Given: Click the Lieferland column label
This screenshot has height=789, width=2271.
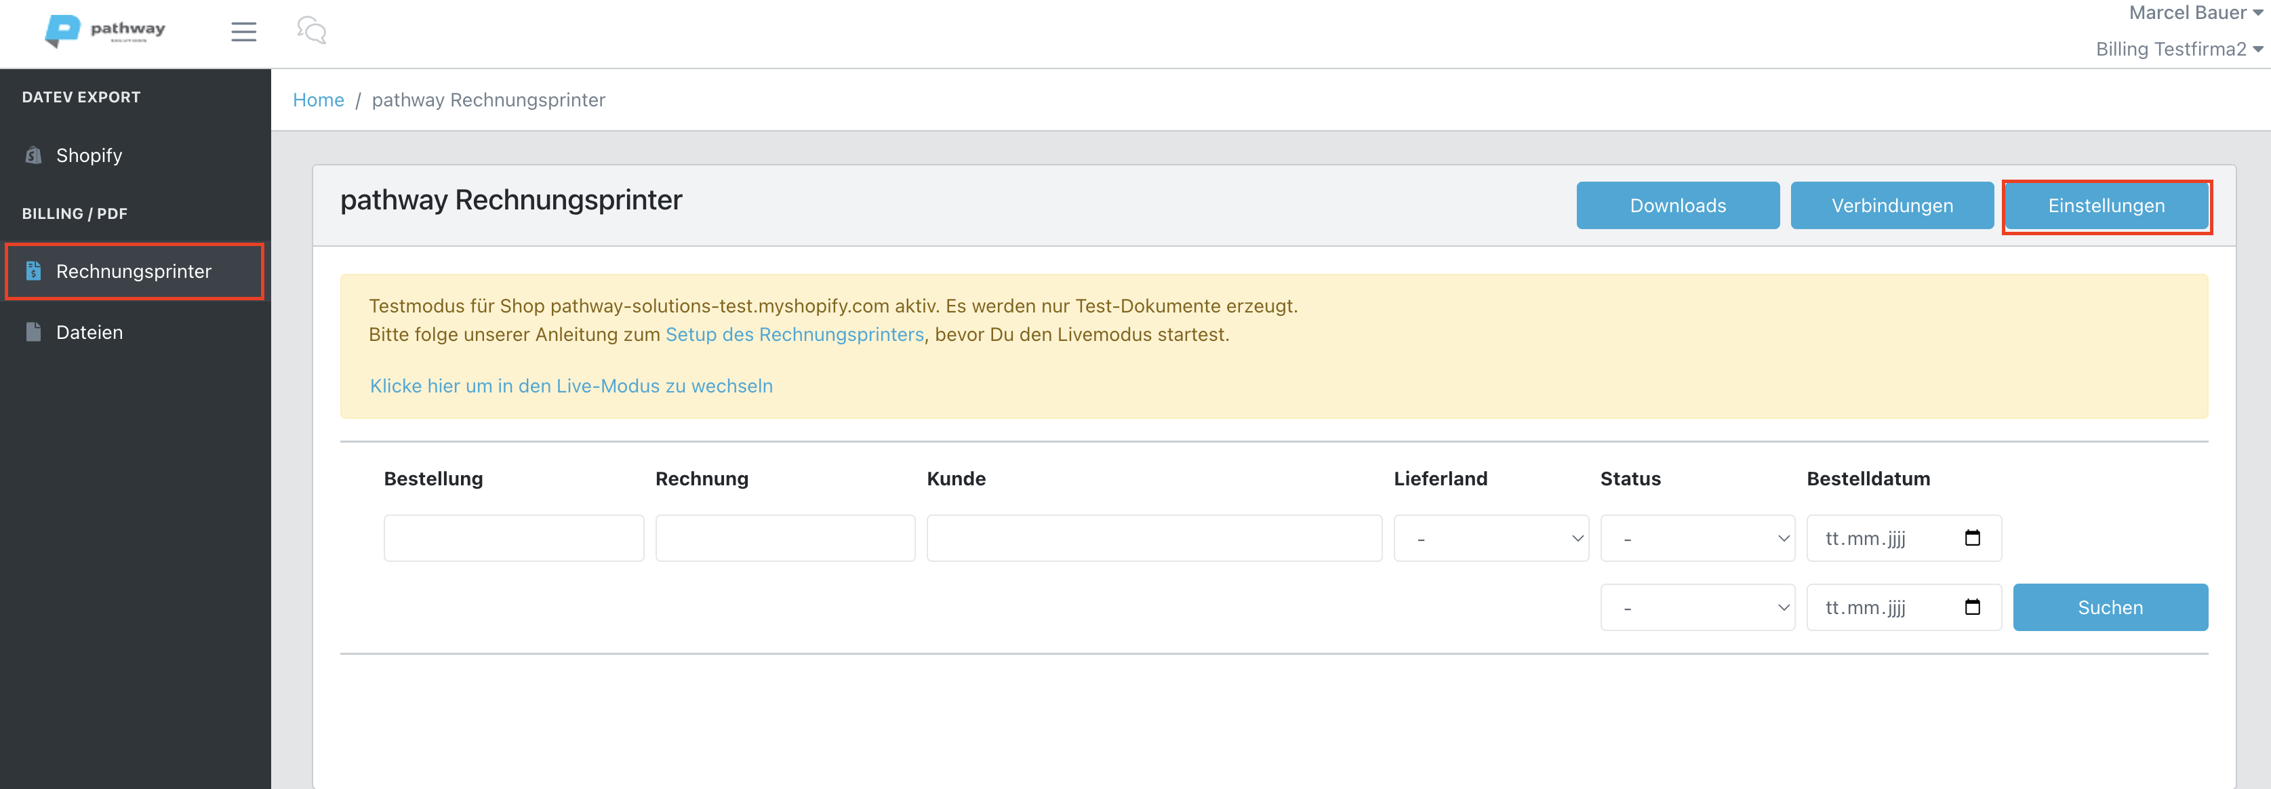Looking at the screenshot, I should click(x=1441, y=479).
